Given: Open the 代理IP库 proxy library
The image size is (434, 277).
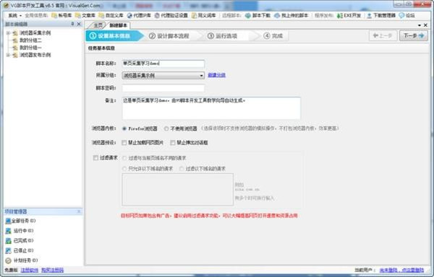Looking at the screenshot, I should (x=139, y=15).
